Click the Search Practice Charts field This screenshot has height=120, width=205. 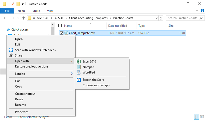182,18
